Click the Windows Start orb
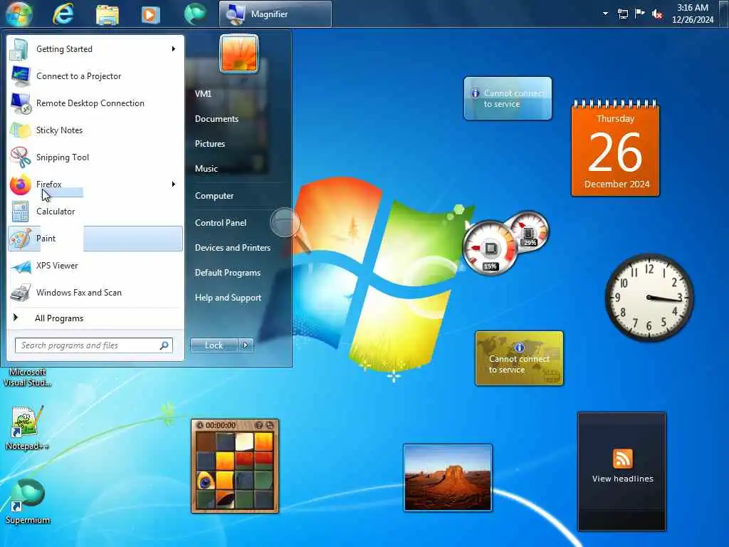The image size is (729, 547). point(19,14)
